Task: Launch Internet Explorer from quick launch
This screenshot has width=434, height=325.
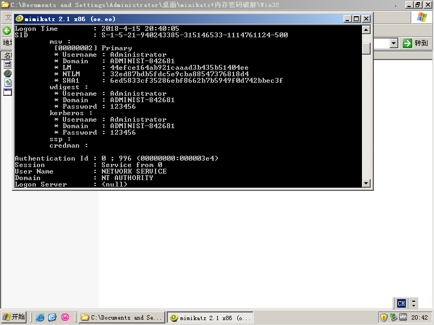Action: click(x=40, y=317)
